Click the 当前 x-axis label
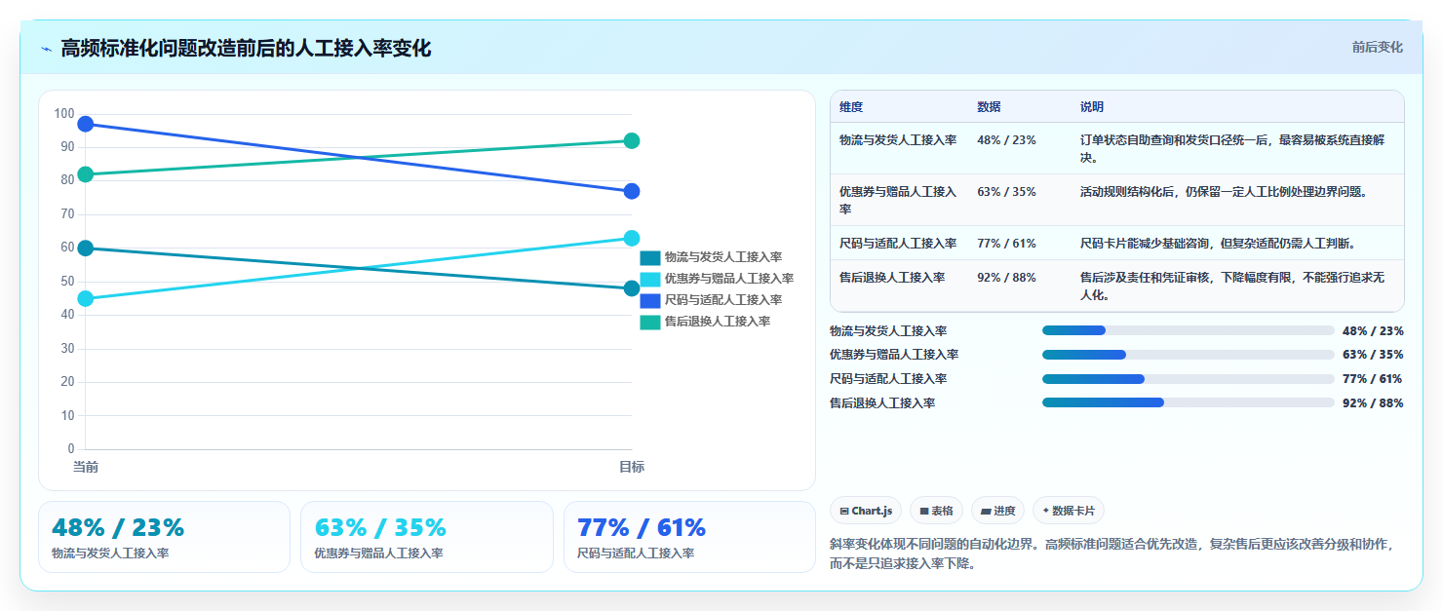The height and width of the screenshot is (611, 1443). pos(86,467)
